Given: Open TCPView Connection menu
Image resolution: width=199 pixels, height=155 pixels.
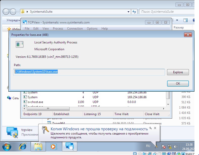Looking at the screenshot, I should [75, 29].
